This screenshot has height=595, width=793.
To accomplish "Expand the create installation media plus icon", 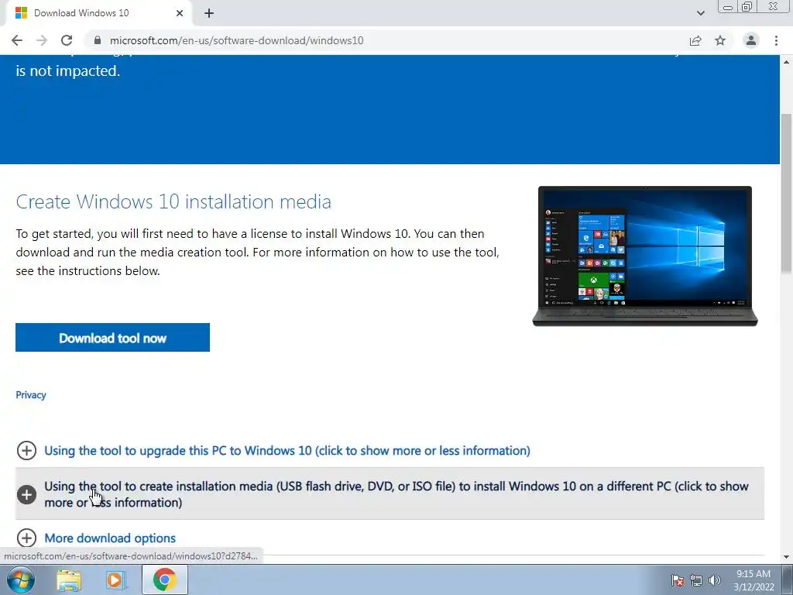I will (26, 494).
